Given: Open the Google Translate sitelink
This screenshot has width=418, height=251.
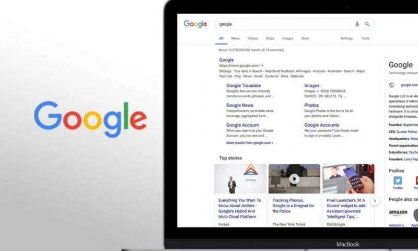Looking at the screenshot, I should (243, 86).
